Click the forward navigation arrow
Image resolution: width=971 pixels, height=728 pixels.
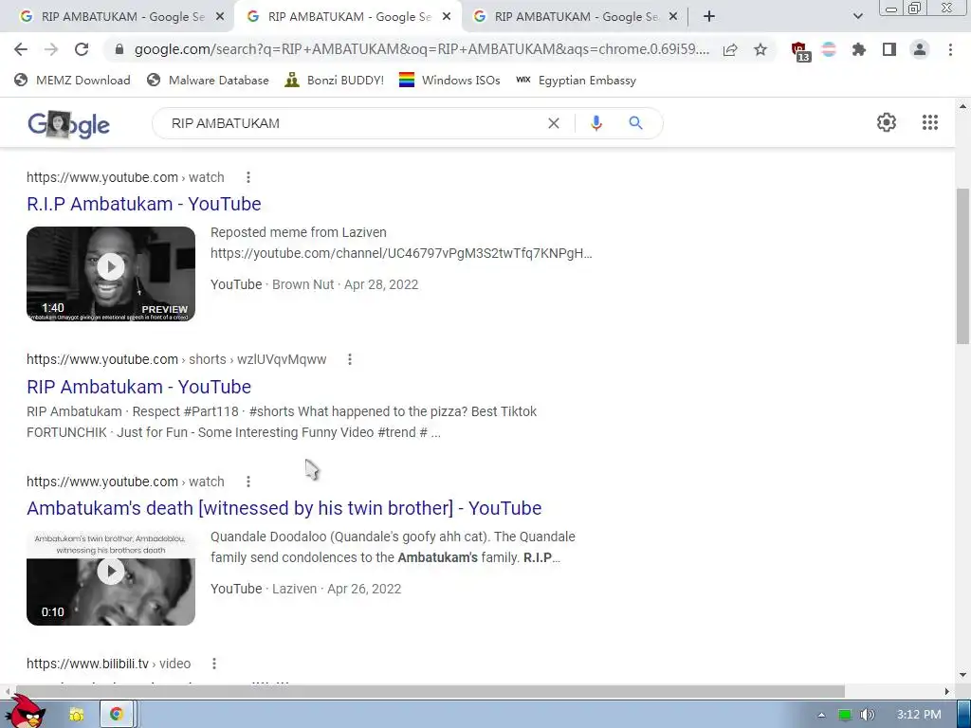[x=51, y=49]
